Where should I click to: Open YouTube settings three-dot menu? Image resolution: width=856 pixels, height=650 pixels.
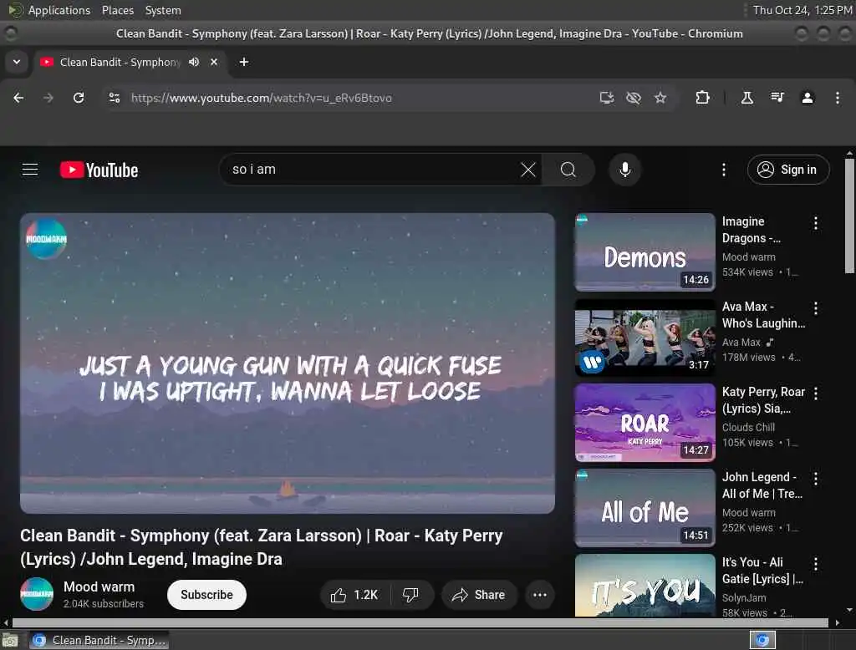(x=724, y=170)
